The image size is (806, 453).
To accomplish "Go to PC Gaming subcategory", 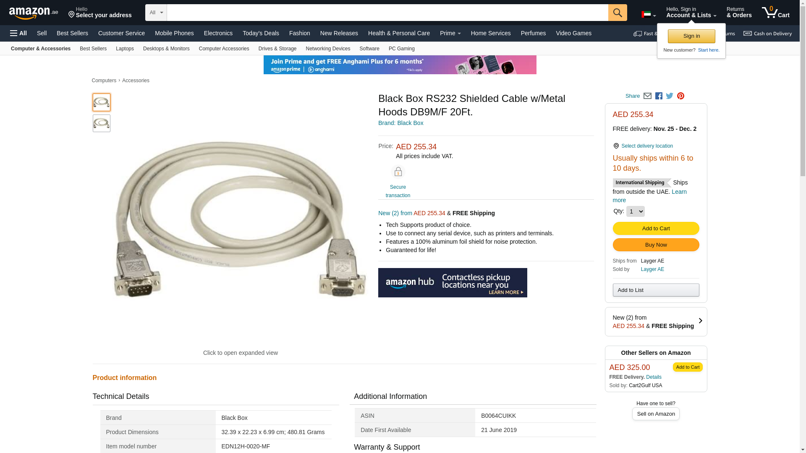I will [401, 49].
